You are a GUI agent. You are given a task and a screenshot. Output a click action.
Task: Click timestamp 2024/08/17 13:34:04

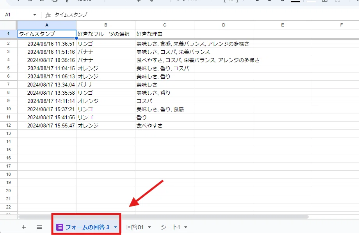(x=47, y=85)
